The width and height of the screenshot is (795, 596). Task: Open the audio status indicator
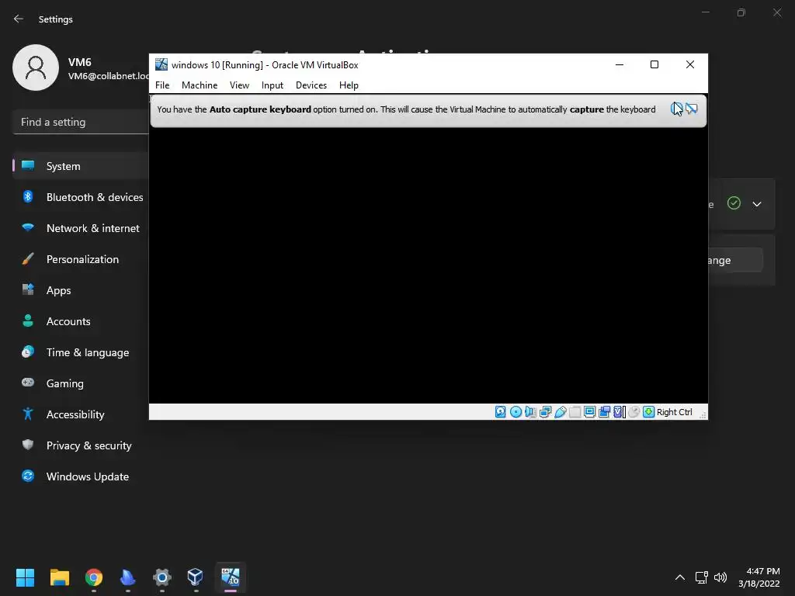click(x=530, y=412)
